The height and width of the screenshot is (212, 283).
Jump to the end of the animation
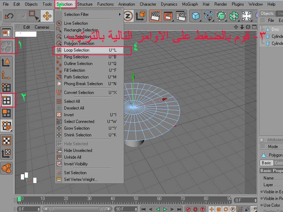(x=179, y=209)
